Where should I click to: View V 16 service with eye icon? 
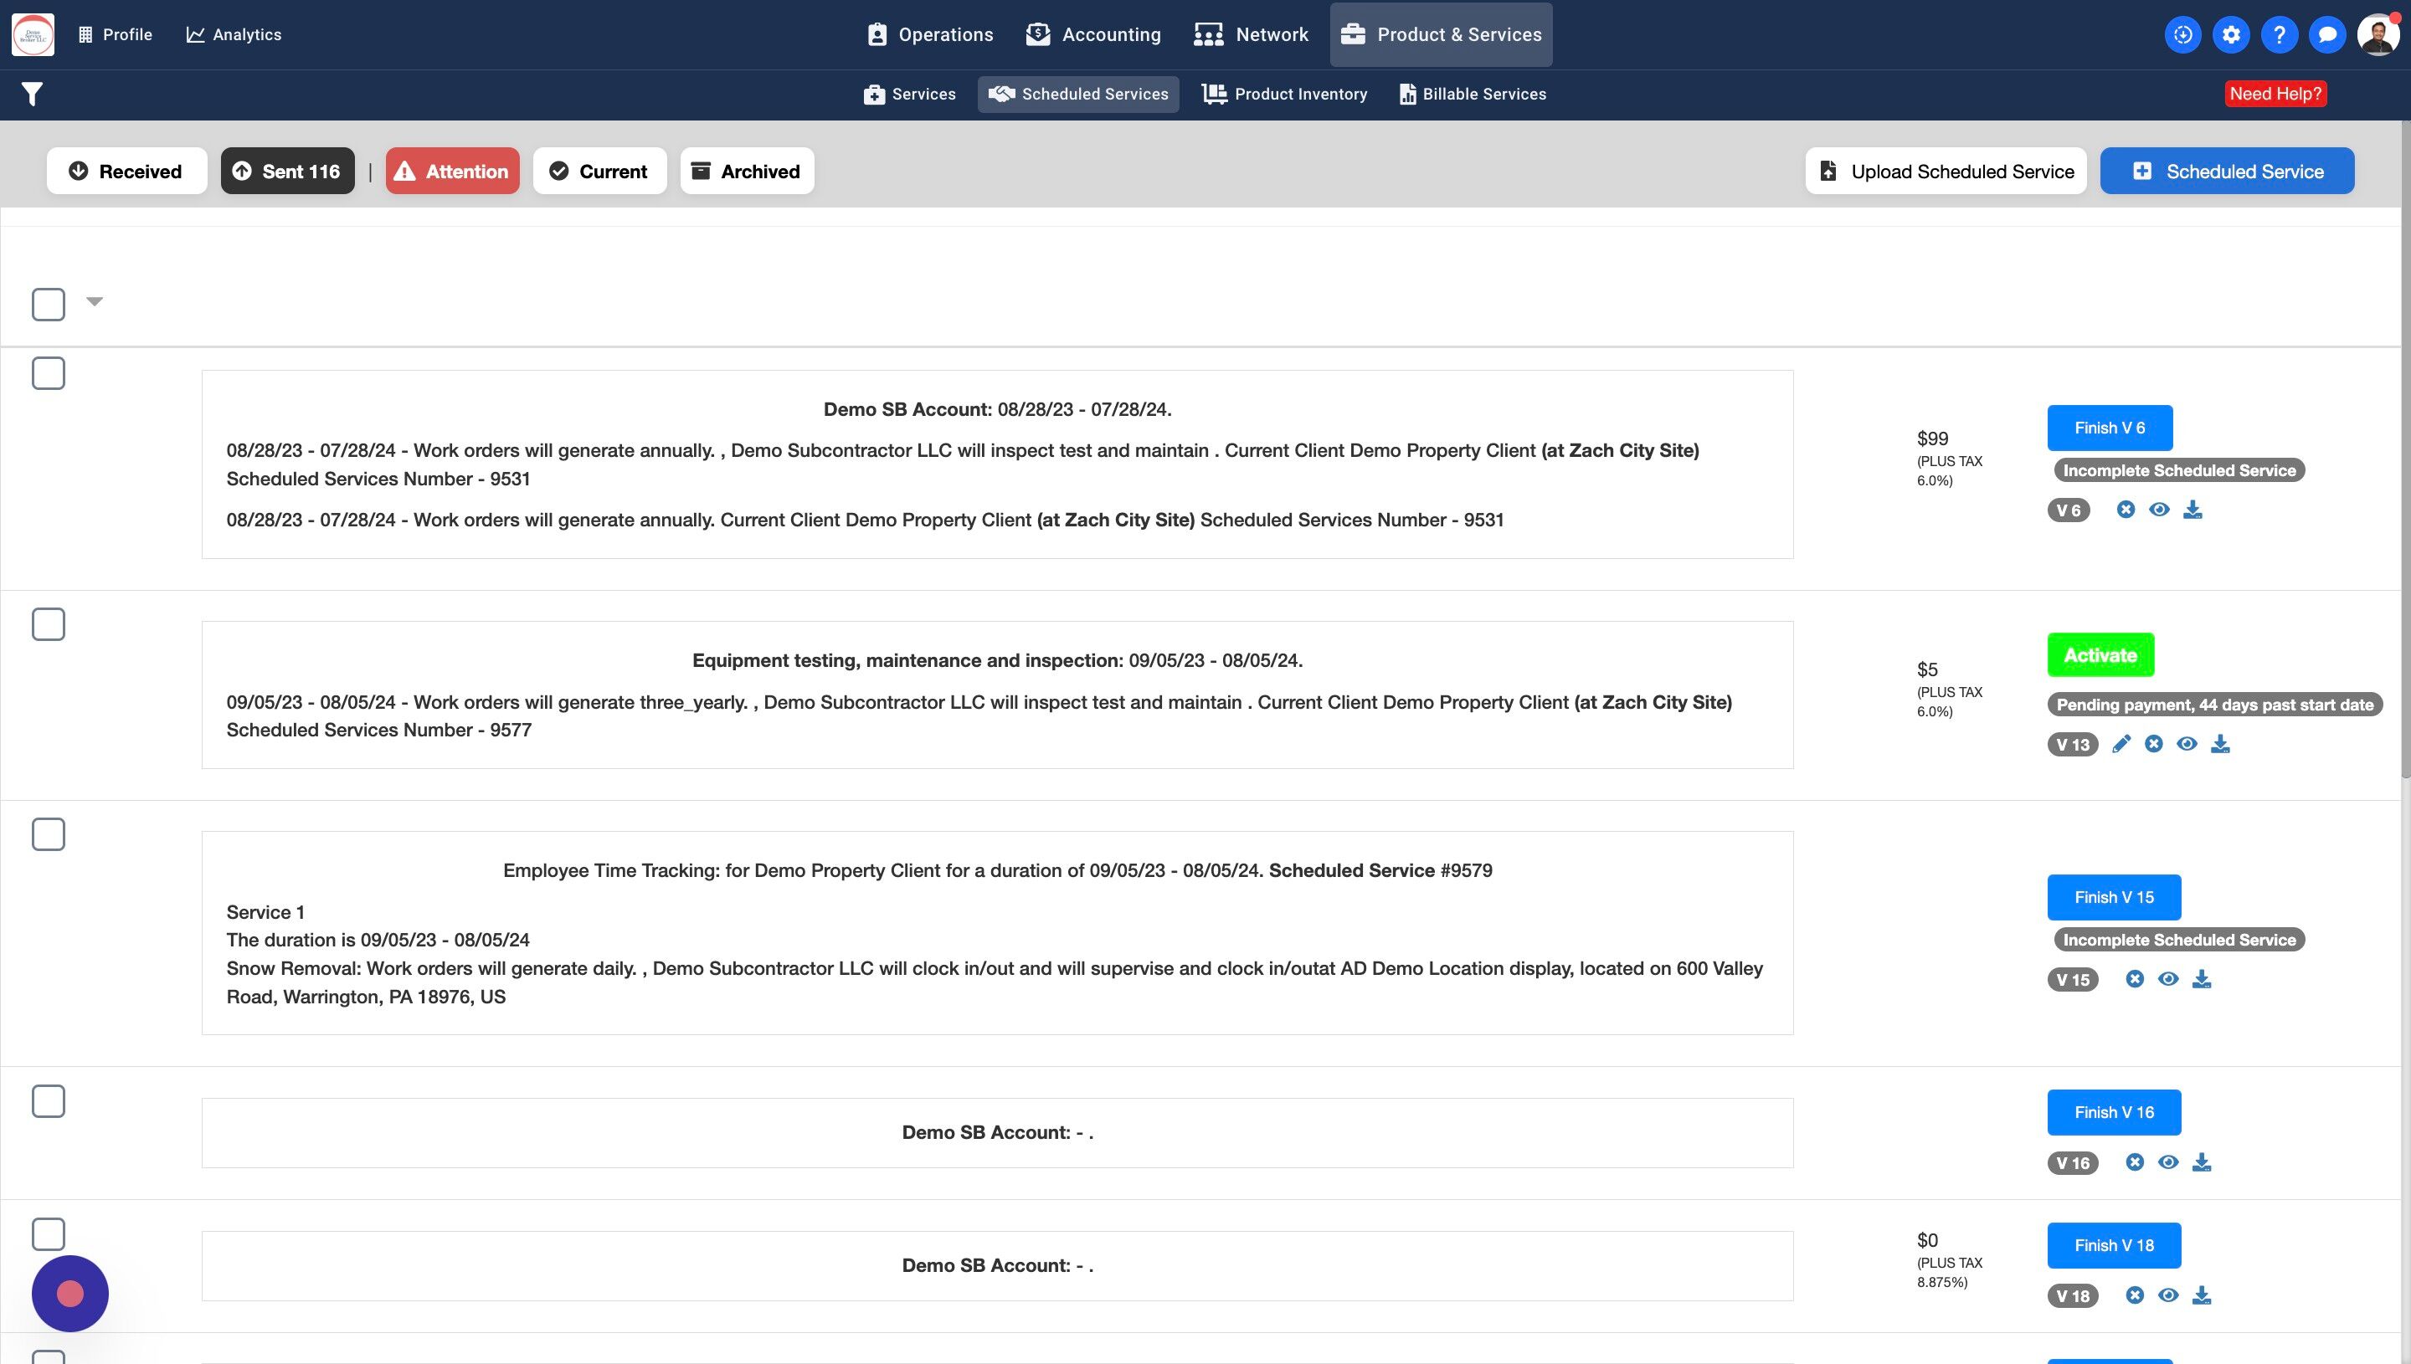[2168, 1162]
